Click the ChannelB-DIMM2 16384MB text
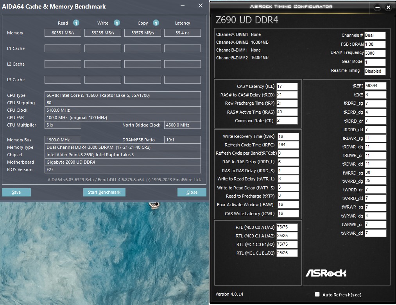Screen dimensions: 396x305 242,58
